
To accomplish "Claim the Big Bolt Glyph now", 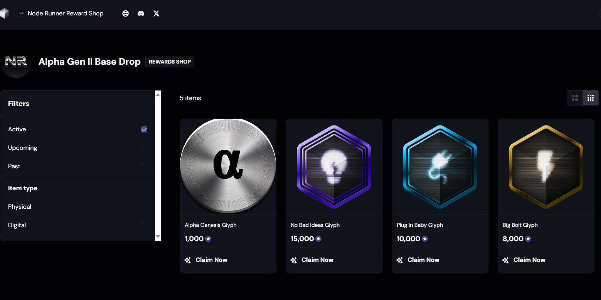I will pyautogui.click(x=524, y=260).
